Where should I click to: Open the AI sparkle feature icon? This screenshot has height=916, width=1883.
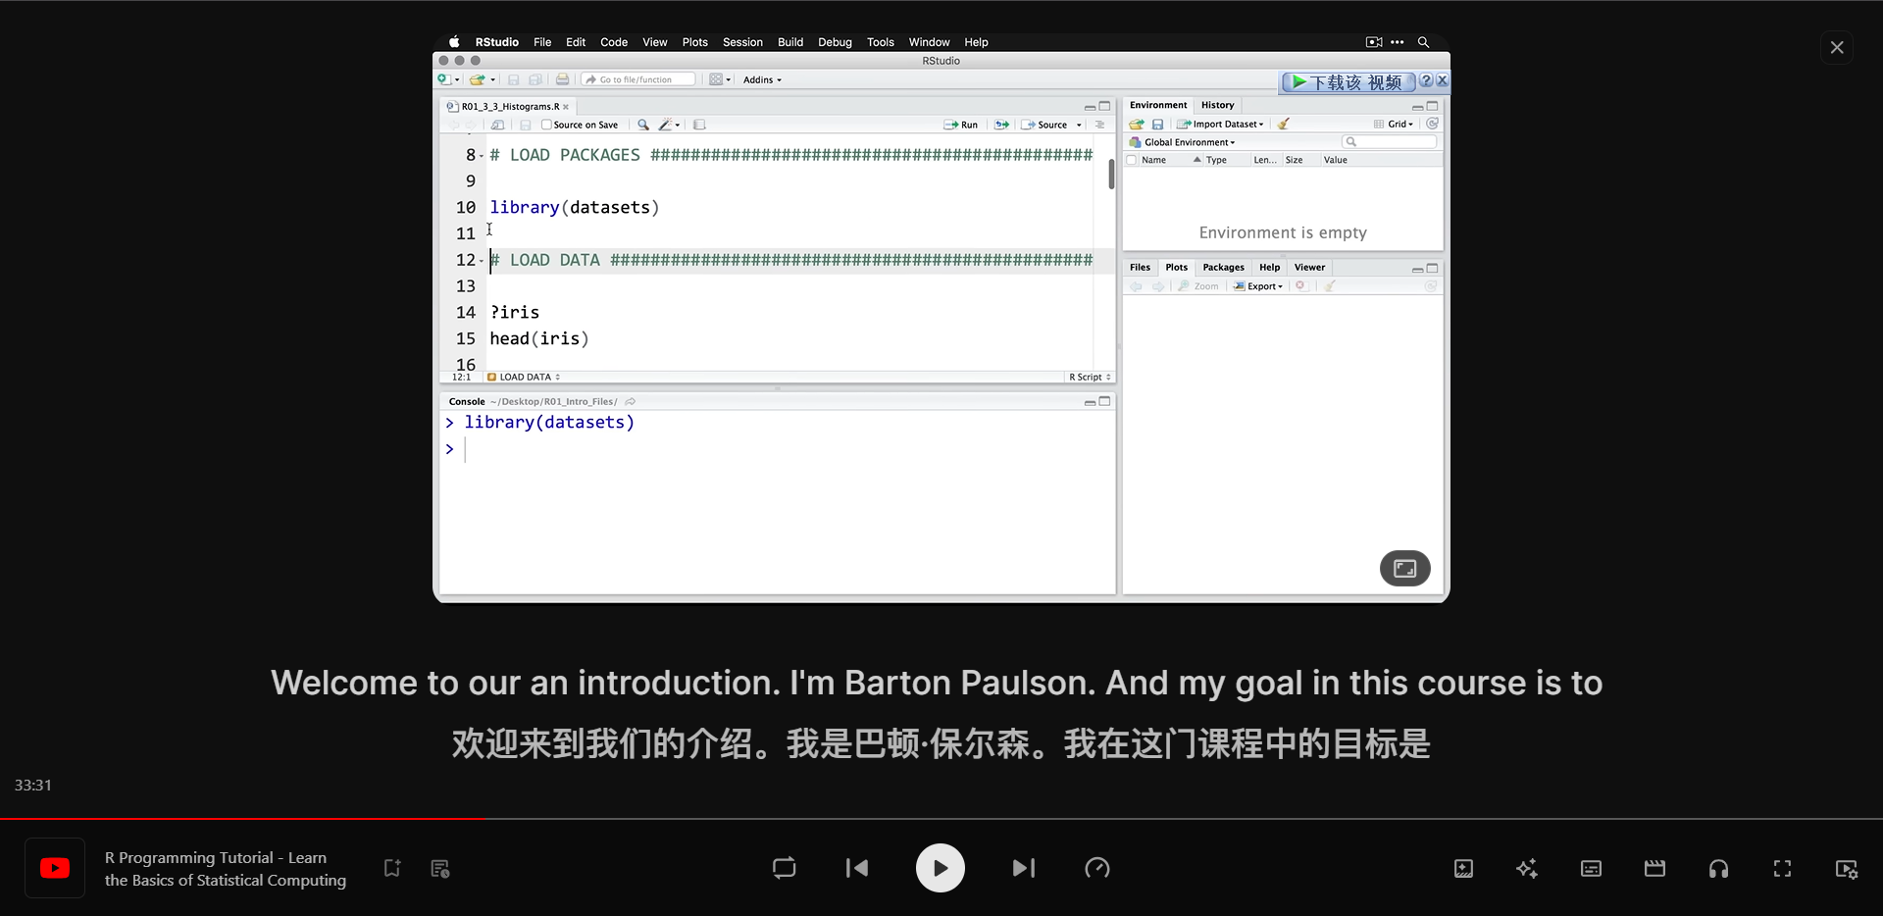[x=1527, y=868]
